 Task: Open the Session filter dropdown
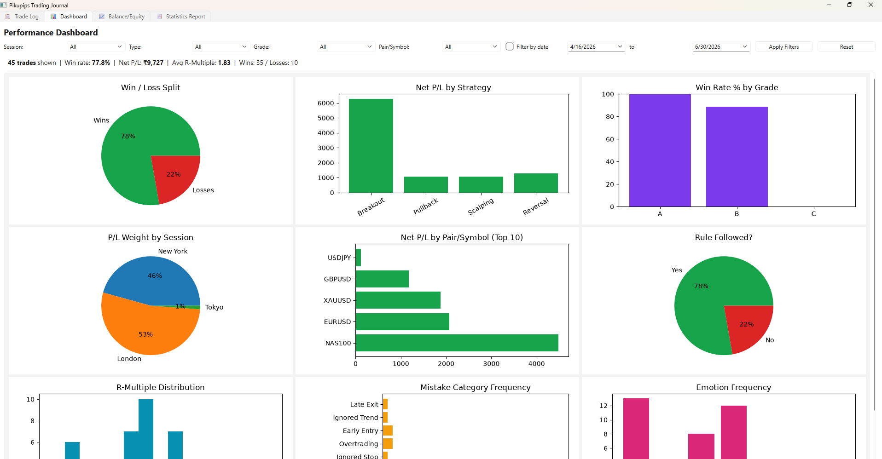[96, 47]
